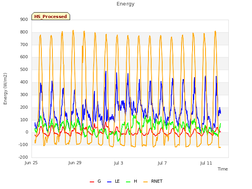Click the 800 y-axis tick label
252x189 pixels.
coord(24,32)
